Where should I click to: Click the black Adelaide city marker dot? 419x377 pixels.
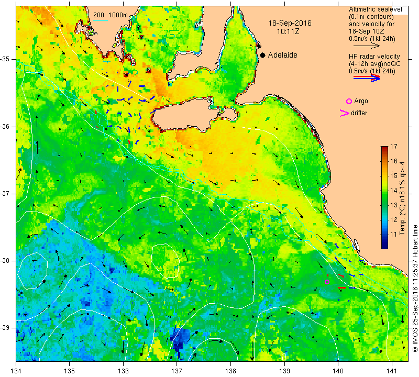[263, 55]
